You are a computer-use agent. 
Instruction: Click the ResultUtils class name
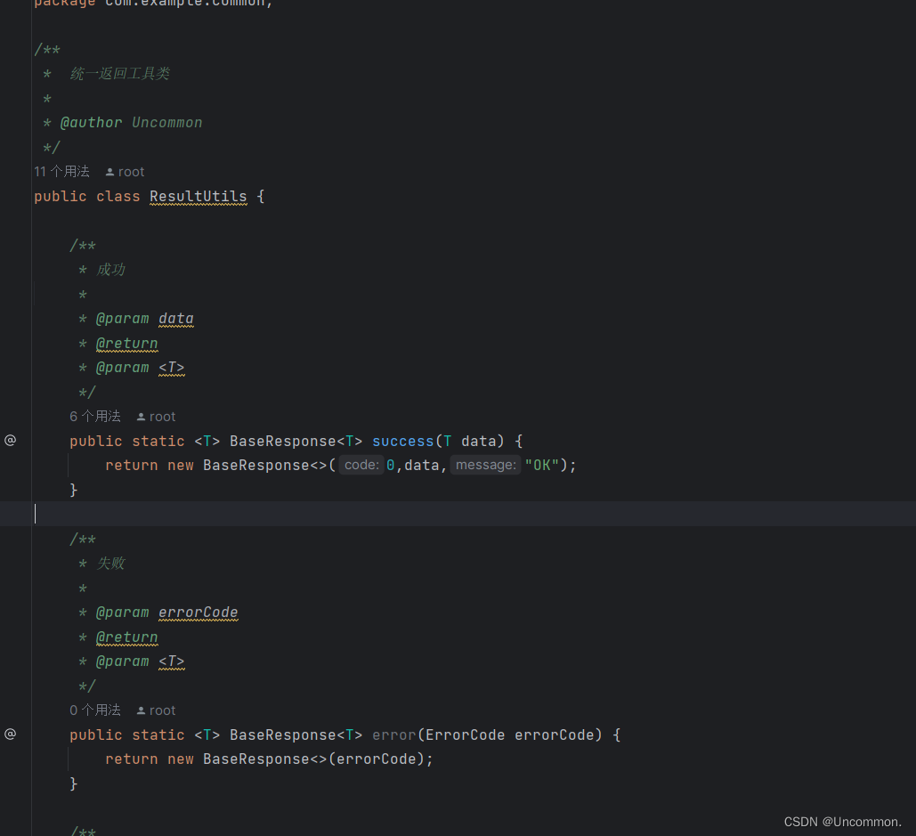[x=199, y=197]
